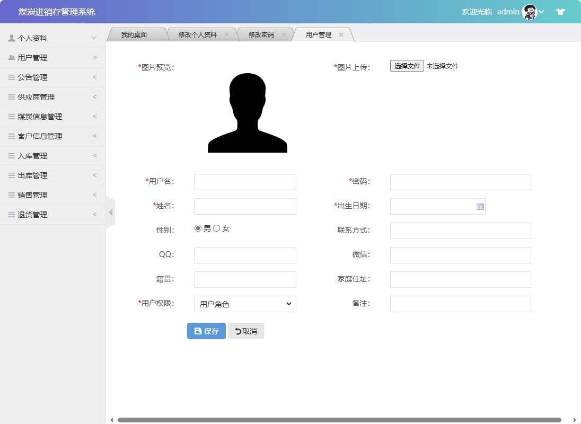Collapse the sidebar using the edge arrow
This screenshot has height=424, width=581.
tap(110, 212)
